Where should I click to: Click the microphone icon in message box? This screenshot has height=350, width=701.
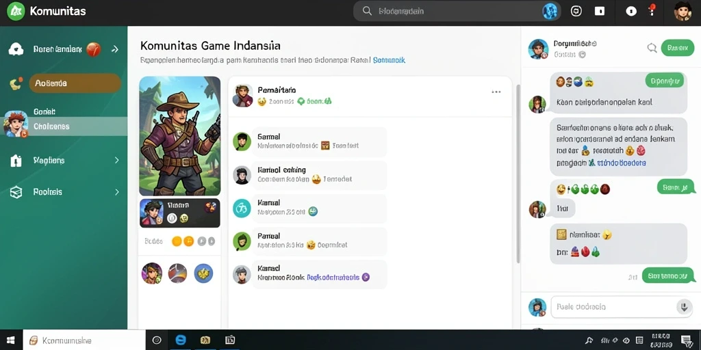683,307
